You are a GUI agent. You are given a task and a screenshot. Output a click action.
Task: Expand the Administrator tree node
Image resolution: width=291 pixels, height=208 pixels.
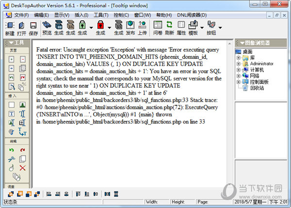click(x=239, y=64)
